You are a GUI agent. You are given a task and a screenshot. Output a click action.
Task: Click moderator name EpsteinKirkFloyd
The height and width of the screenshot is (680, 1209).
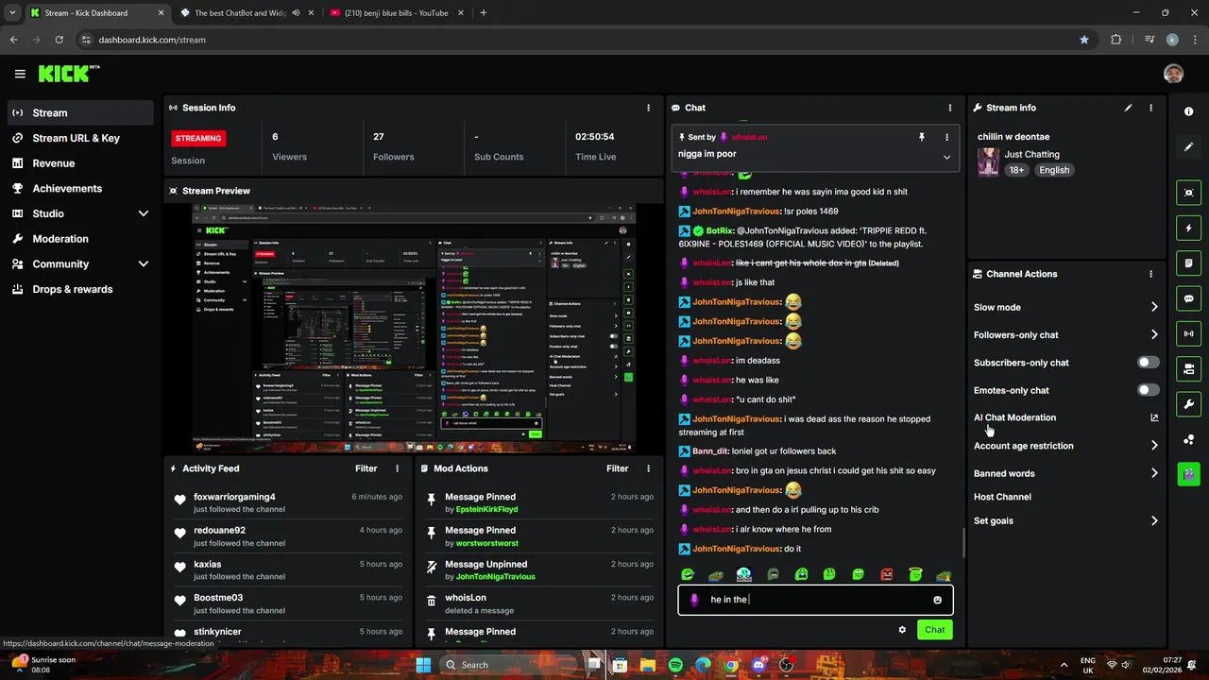(486, 509)
